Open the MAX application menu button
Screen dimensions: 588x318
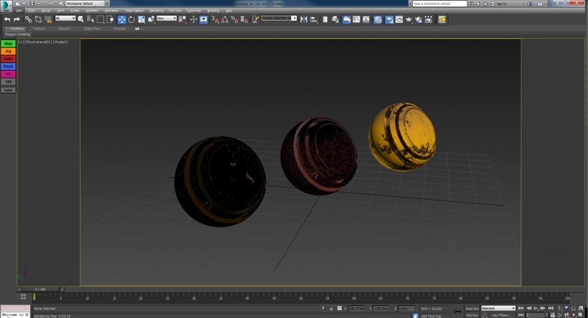[x=6, y=6]
